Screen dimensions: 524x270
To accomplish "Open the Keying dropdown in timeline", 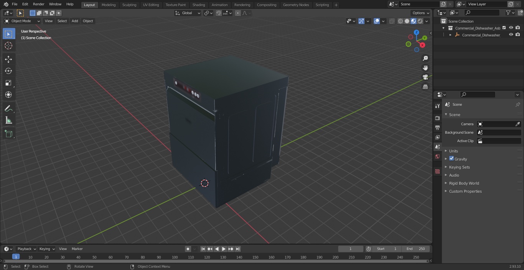I will coord(47,249).
